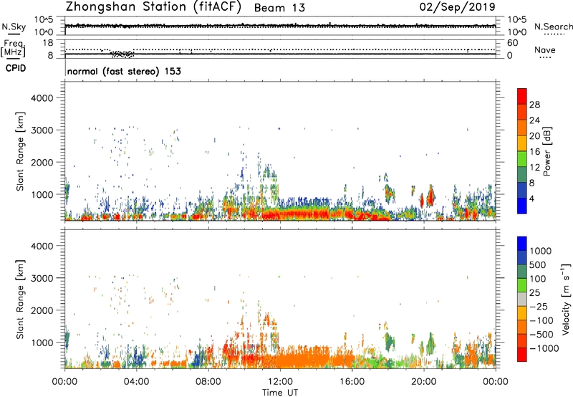
Task: Click the '24' Power colorbar value
Action: point(534,120)
